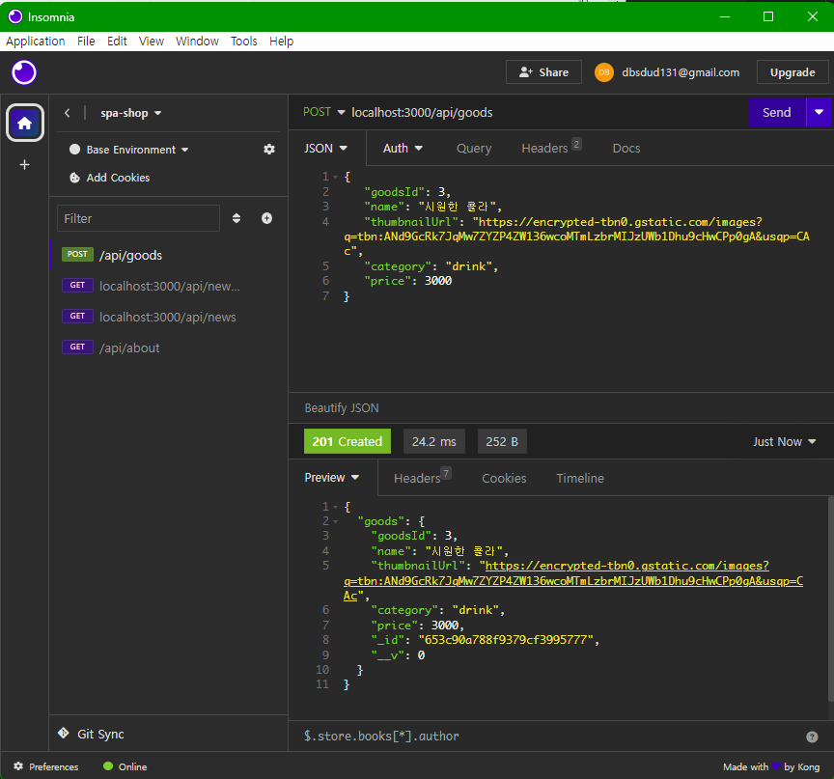Open the Edit menu
The height and width of the screenshot is (779, 834).
117,41
